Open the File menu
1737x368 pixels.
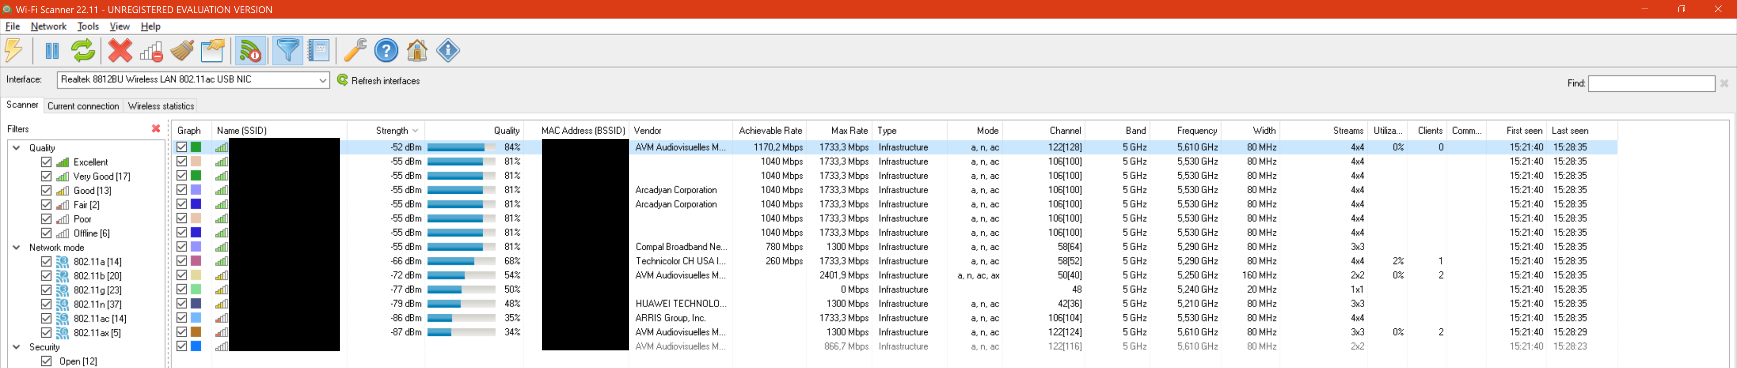(x=13, y=26)
